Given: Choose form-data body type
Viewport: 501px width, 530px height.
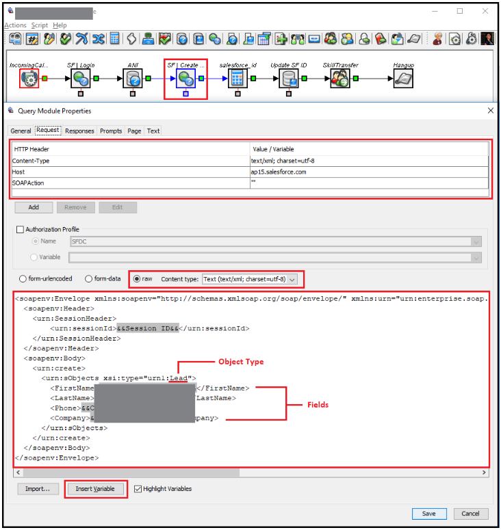Looking at the screenshot, I should tap(88, 279).
